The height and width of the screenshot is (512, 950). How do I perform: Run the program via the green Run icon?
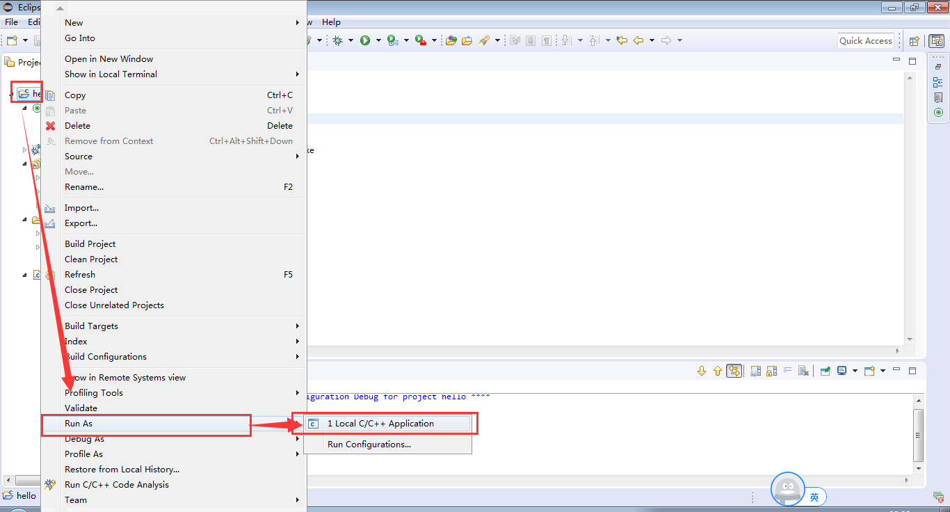[x=364, y=40]
